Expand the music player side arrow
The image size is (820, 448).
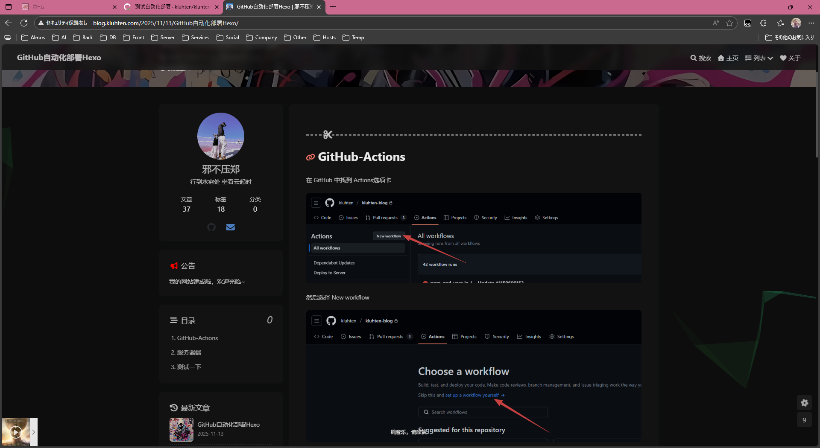[34, 432]
